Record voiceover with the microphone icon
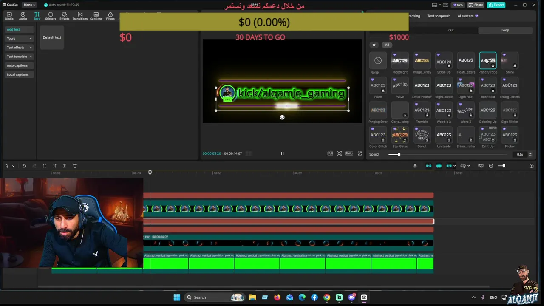Screen dimensions: 544x306 tap(415, 166)
